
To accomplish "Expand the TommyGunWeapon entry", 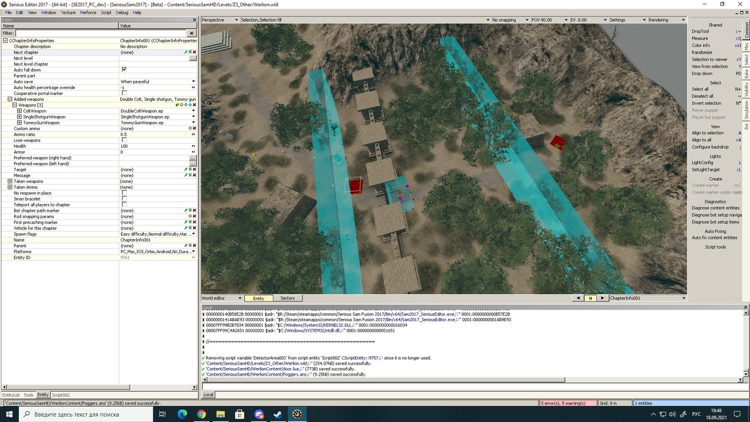I will point(19,122).
